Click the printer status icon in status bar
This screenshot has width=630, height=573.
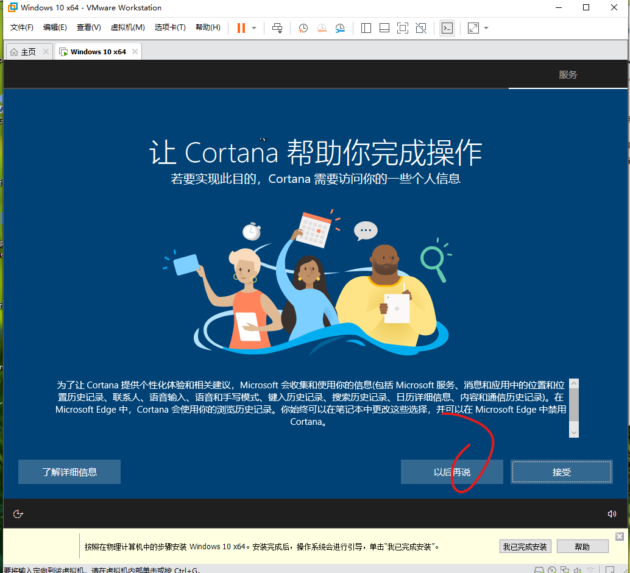tap(590, 570)
